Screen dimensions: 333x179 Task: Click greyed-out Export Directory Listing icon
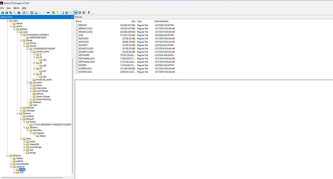(70, 13)
